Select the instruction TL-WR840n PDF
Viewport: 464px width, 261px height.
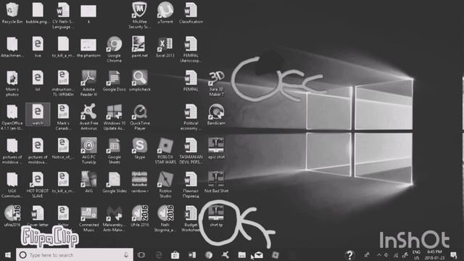pyautogui.click(x=63, y=83)
